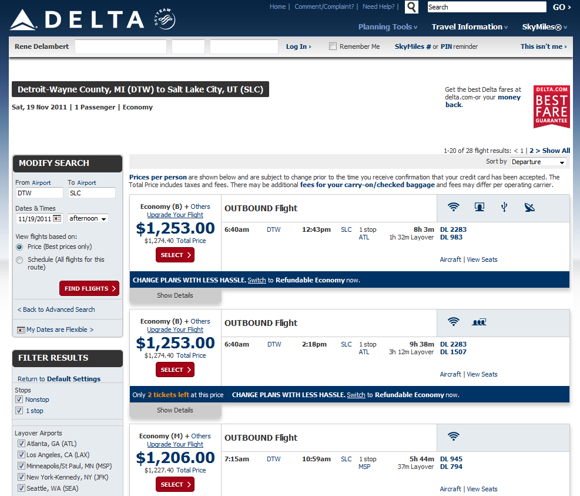The height and width of the screenshot is (496, 580).
Task: Click the satellite TV amenity icon
Action: [x=529, y=207]
